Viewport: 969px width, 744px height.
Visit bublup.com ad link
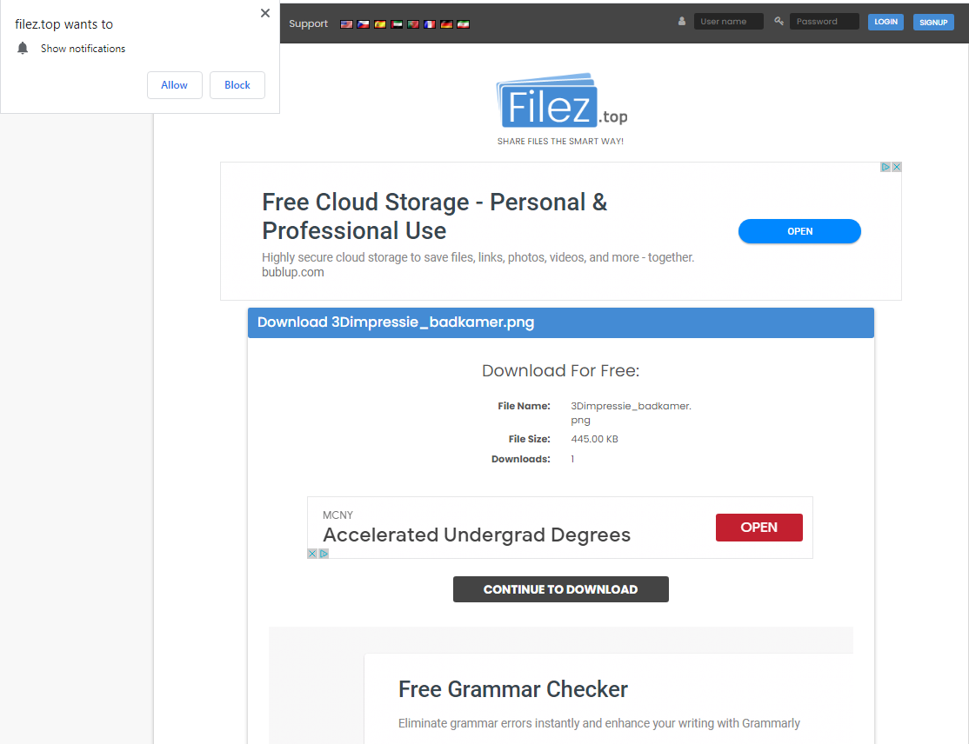pyautogui.click(x=293, y=272)
